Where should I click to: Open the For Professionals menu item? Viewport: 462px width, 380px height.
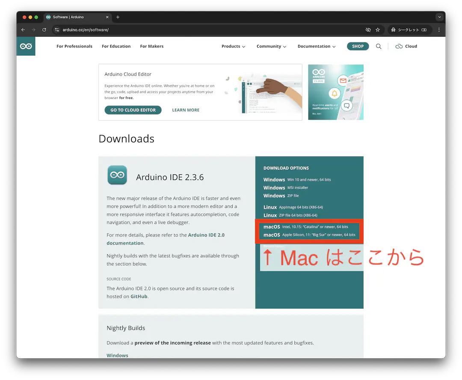pos(74,46)
